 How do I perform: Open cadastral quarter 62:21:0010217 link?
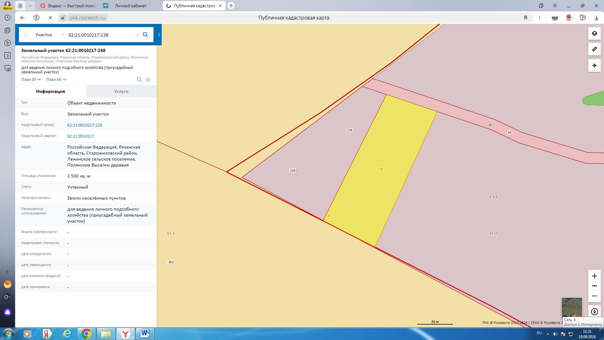click(81, 136)
